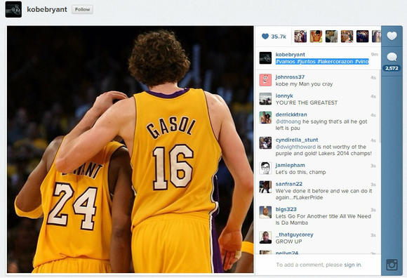Open lonnyk commenter profile
Image resolution: width=407 pixels, height=278 pixels.
(x=284, y=95)
